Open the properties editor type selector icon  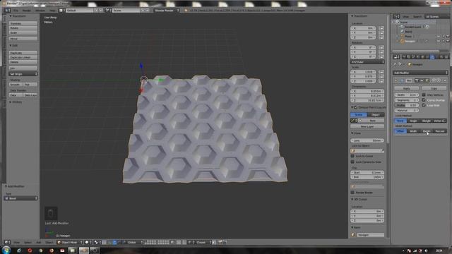397,57
